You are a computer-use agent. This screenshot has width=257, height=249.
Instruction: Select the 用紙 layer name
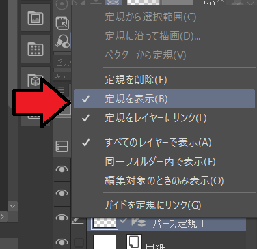click(155, 246)
